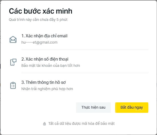157x135 pixels.
Task: Click the "Bảo mật tài khoản của bạn tốt hơn" description
Action: coord(51,66)
